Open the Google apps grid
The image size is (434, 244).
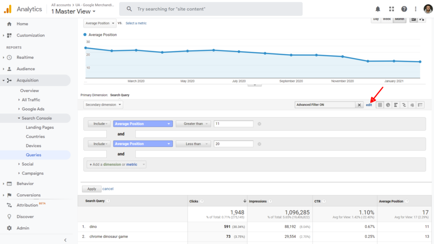392,9
